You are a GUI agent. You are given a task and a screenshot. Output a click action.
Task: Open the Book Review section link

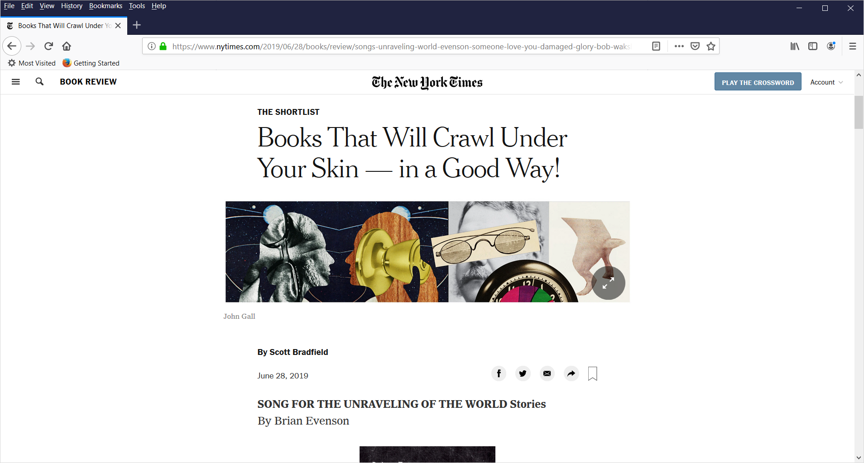click(88, 82)
